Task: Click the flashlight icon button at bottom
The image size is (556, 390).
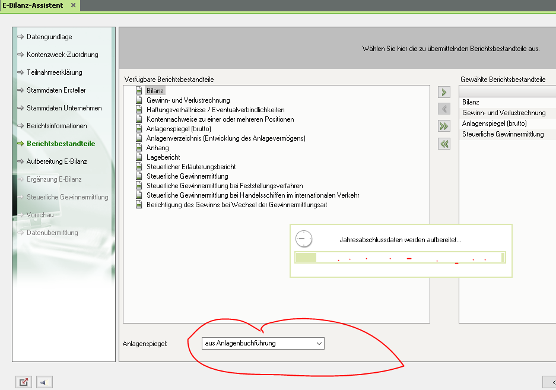Action: pos(45,382)
